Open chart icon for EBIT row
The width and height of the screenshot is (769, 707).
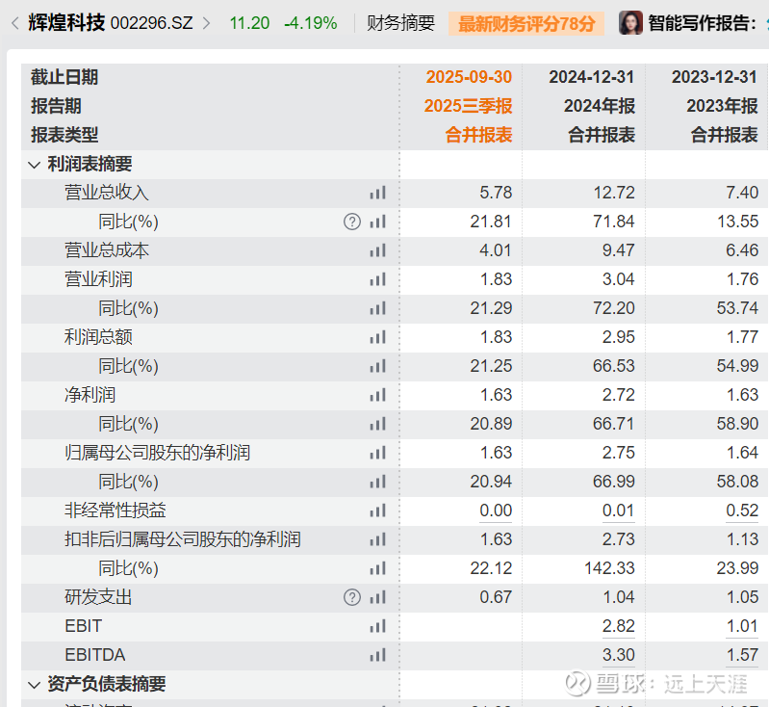click(x=377, y=626)
